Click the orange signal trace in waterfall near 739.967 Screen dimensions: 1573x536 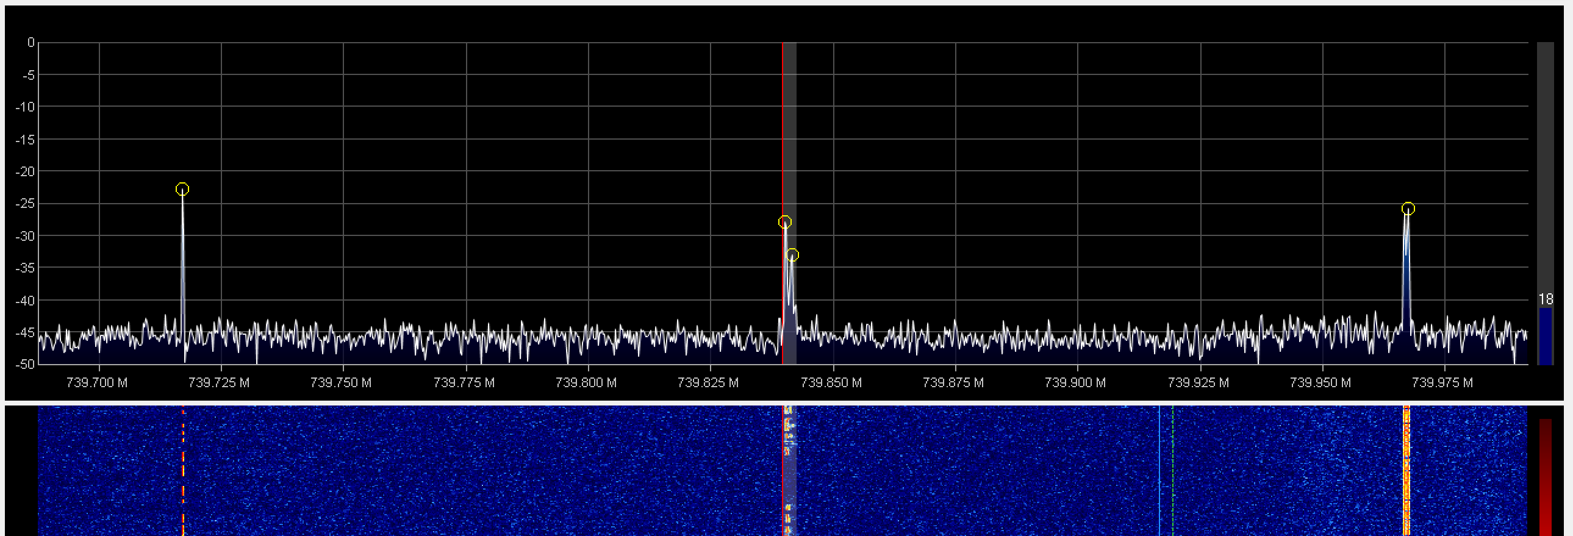point(1406,471)
